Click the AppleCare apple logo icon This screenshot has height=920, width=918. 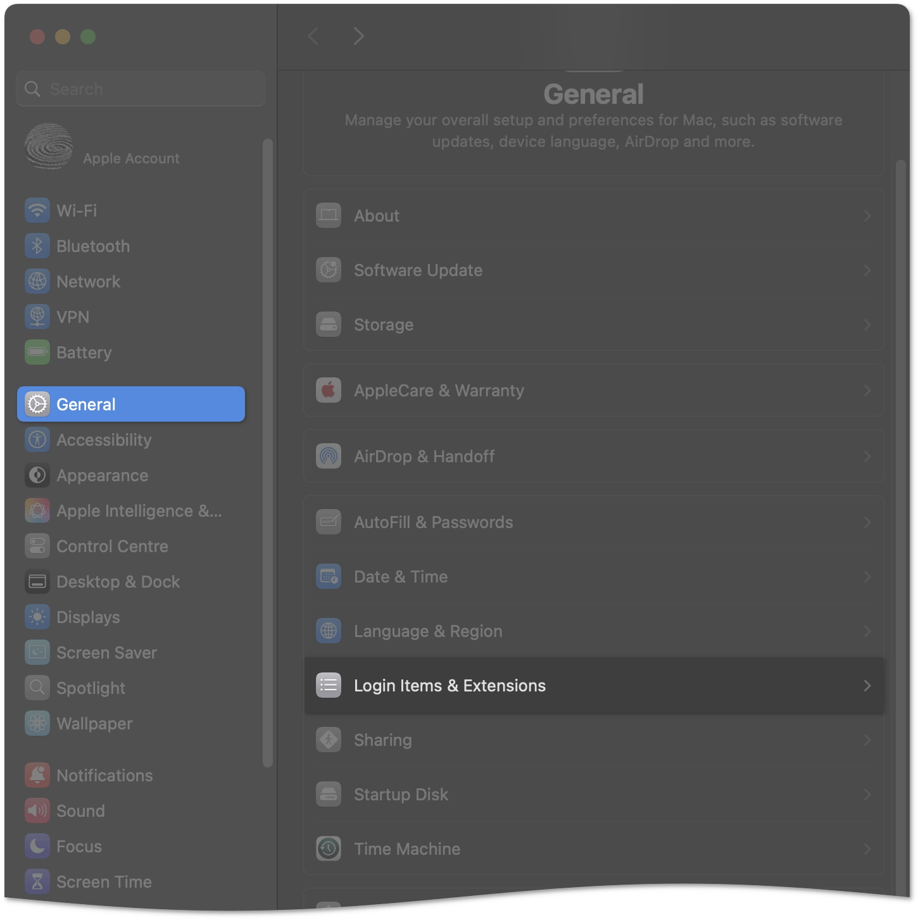(329, 391)
